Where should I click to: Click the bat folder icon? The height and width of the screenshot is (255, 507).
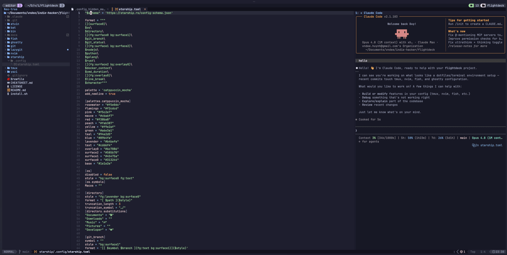(x=9, y=28)
